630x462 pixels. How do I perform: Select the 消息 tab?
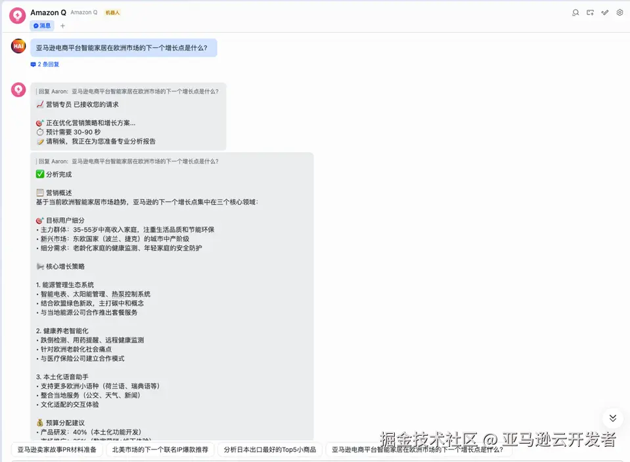tap(42, 26)
